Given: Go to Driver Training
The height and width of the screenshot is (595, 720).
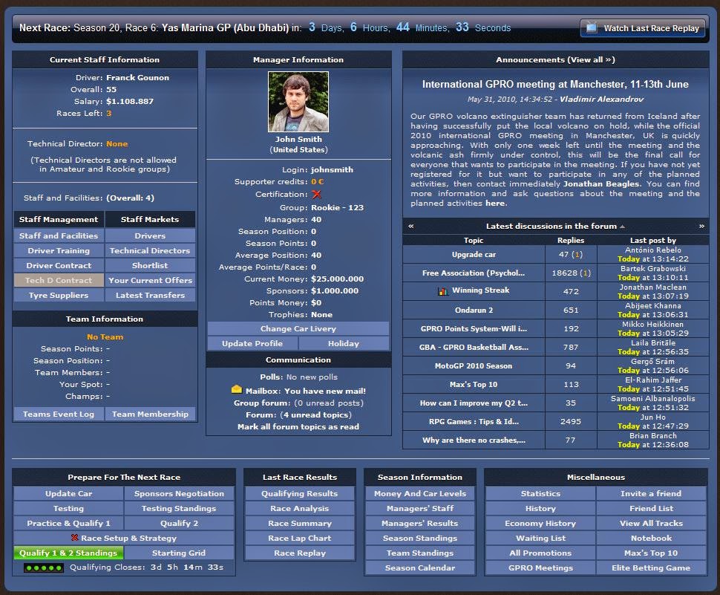Looking at the screenshot, I should 59,250.
